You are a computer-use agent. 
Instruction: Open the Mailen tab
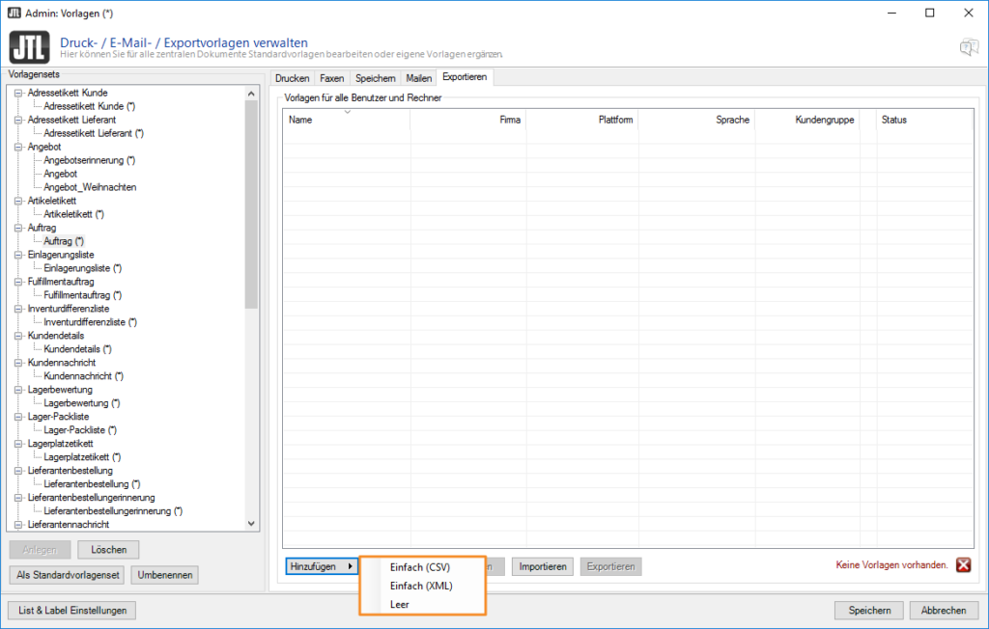coord(418,78)
